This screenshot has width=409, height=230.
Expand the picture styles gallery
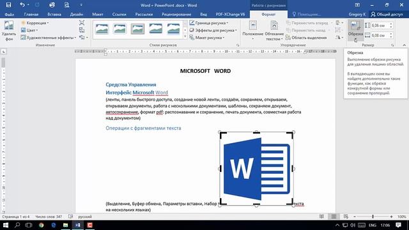(185, 37)
